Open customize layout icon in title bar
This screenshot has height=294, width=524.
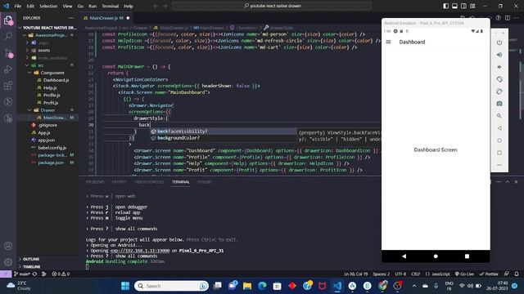(x=473, y=6)
